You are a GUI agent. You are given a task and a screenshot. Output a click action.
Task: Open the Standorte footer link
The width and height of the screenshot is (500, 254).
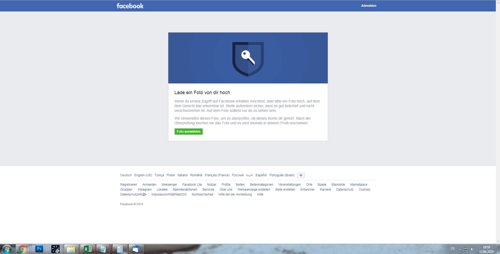pyautogui.click(x=338, y=185)
